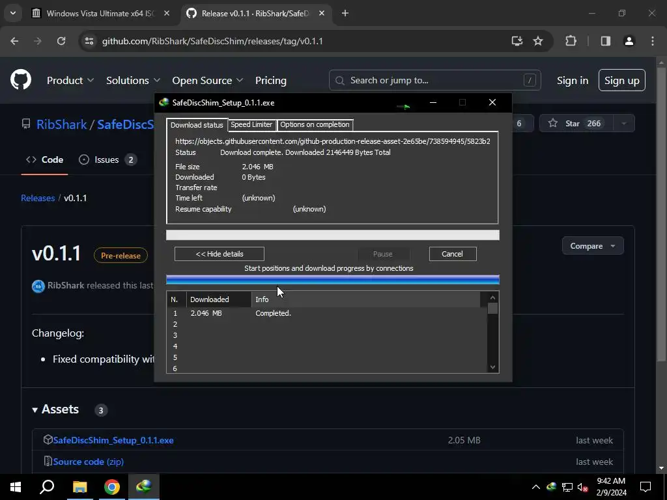Click the package icon beside SafeDiscShim_Setup_0.1.1.exe
The image size is (667, 500).
48,439
